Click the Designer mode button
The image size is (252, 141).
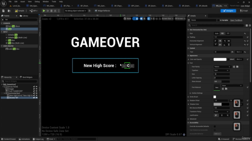228,11
